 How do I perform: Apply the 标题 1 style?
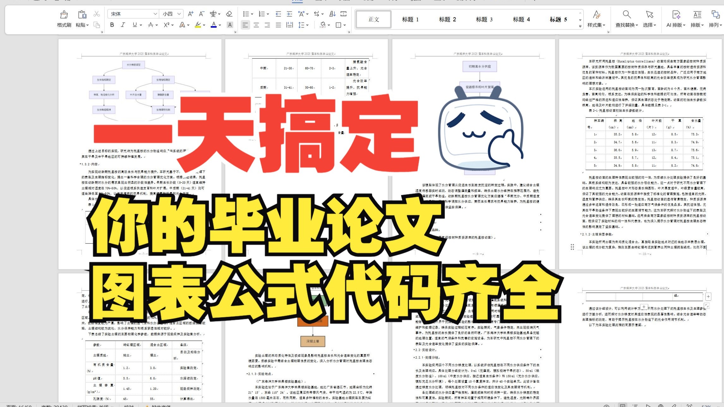pos(410,19)
